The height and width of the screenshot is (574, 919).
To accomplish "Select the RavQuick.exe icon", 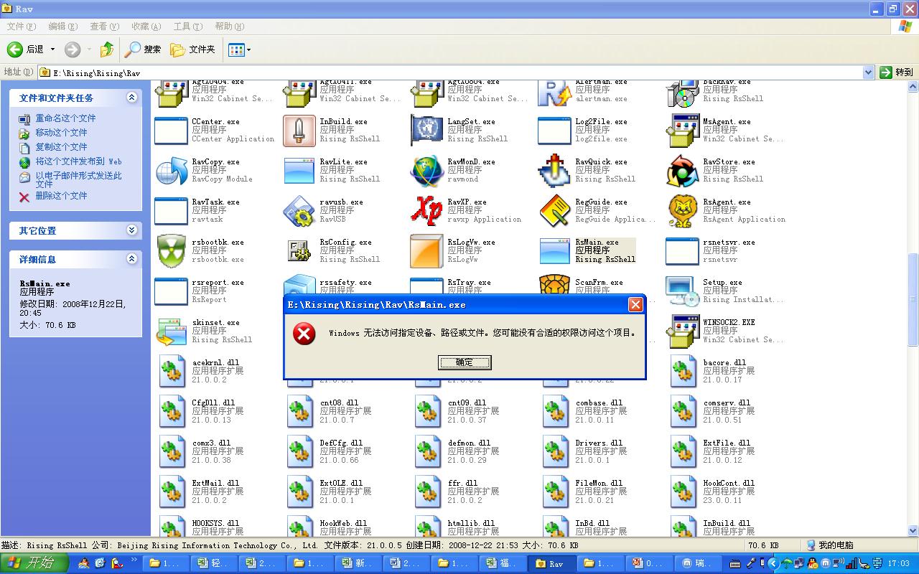I will pos(554,171).
